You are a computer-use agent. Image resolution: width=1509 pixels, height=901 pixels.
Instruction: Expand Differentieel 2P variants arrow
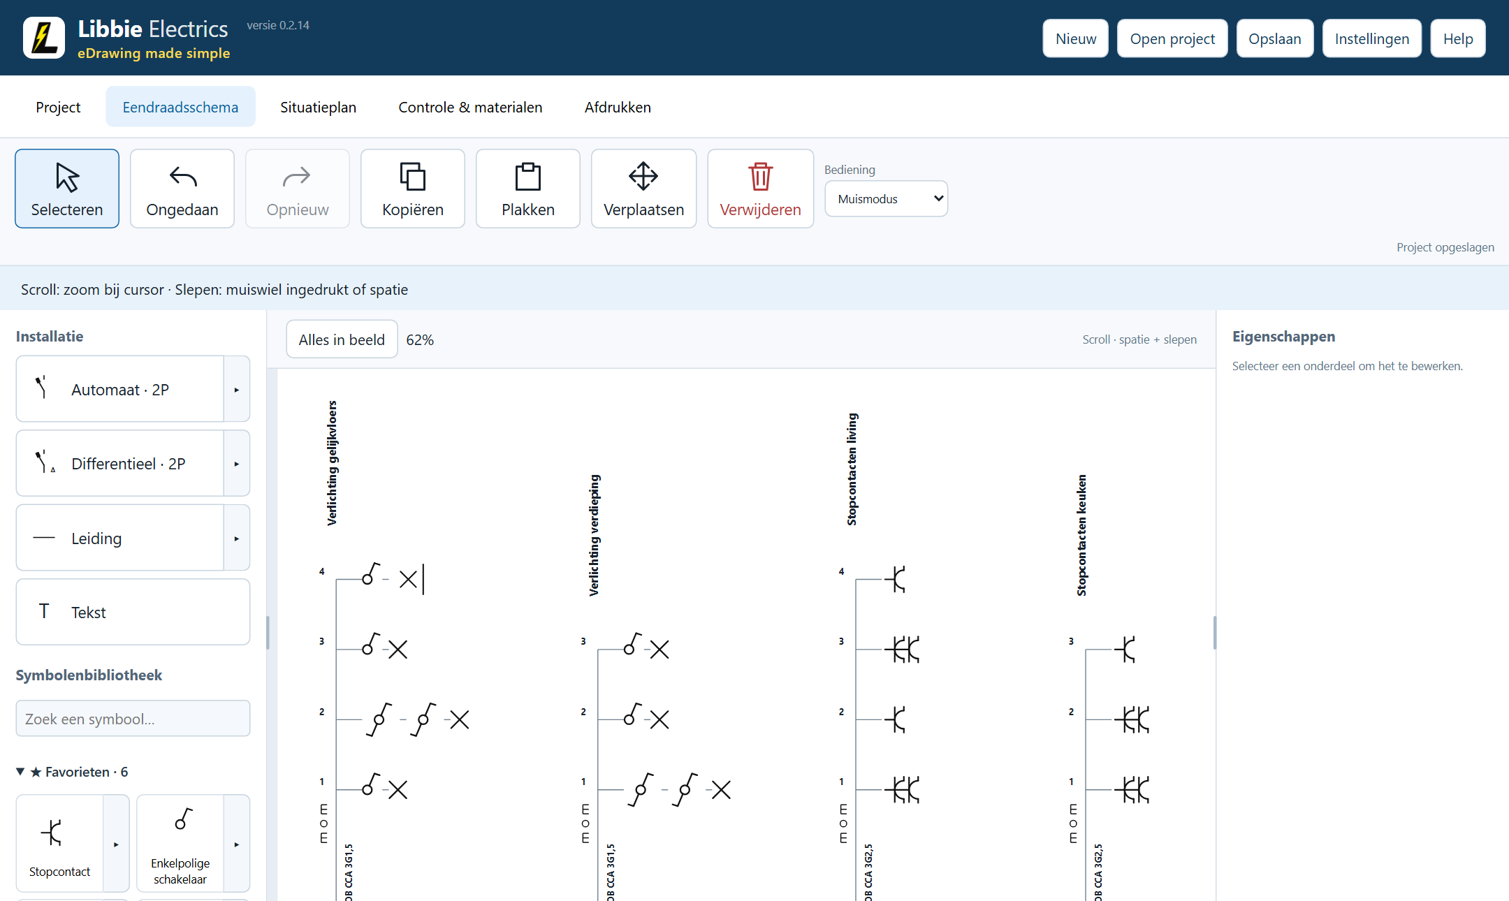[x=237, y=464]
